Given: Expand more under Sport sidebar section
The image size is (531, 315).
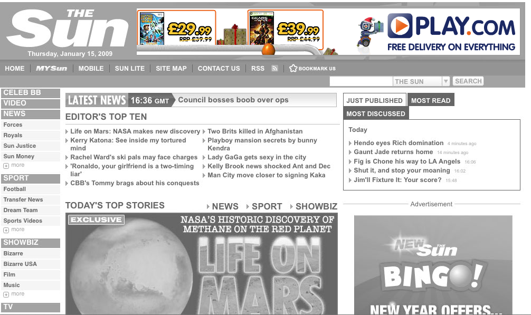Looking at the screenshot, I should (x=14, y=230).
